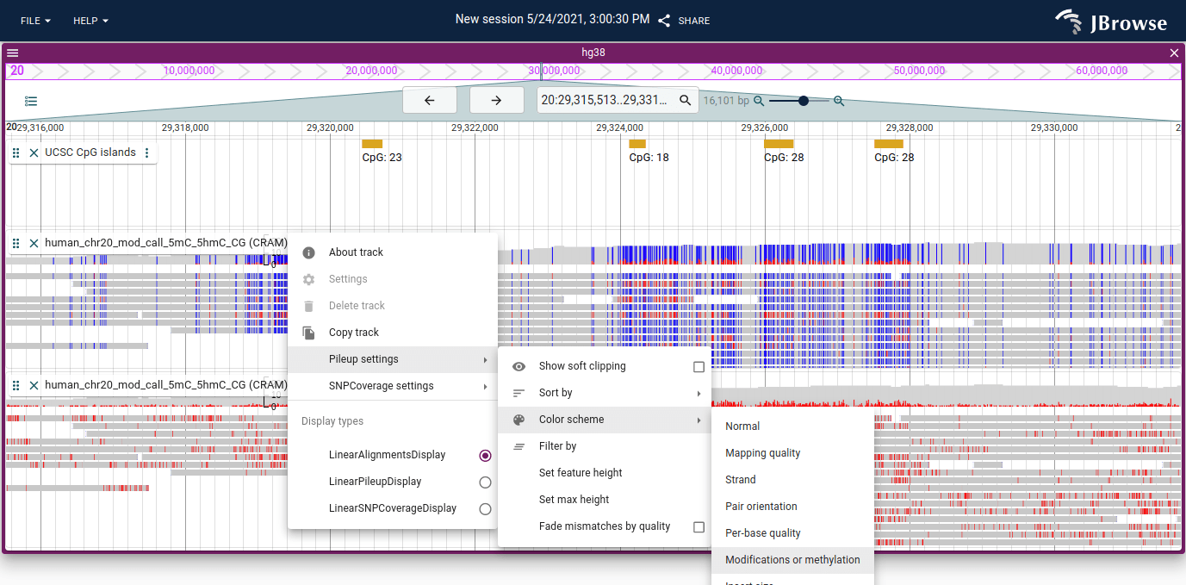Select Set max height
Screen dimensions: 1186x585
click(605, 500)
